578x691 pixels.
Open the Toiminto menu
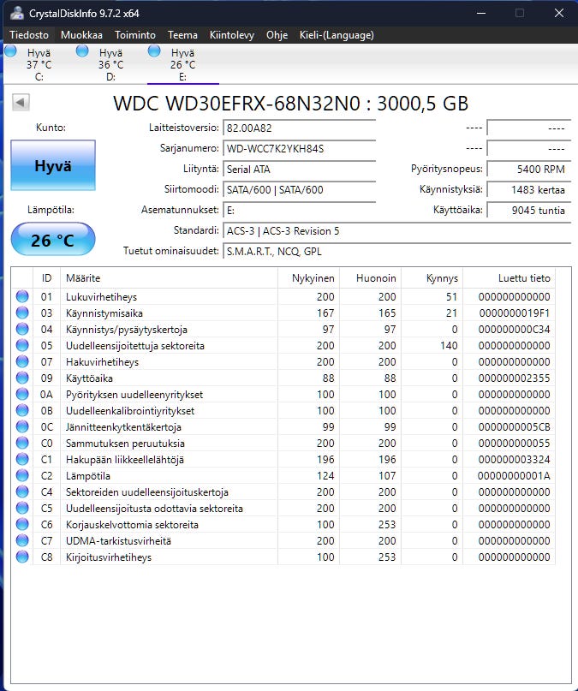pos(134,35)
